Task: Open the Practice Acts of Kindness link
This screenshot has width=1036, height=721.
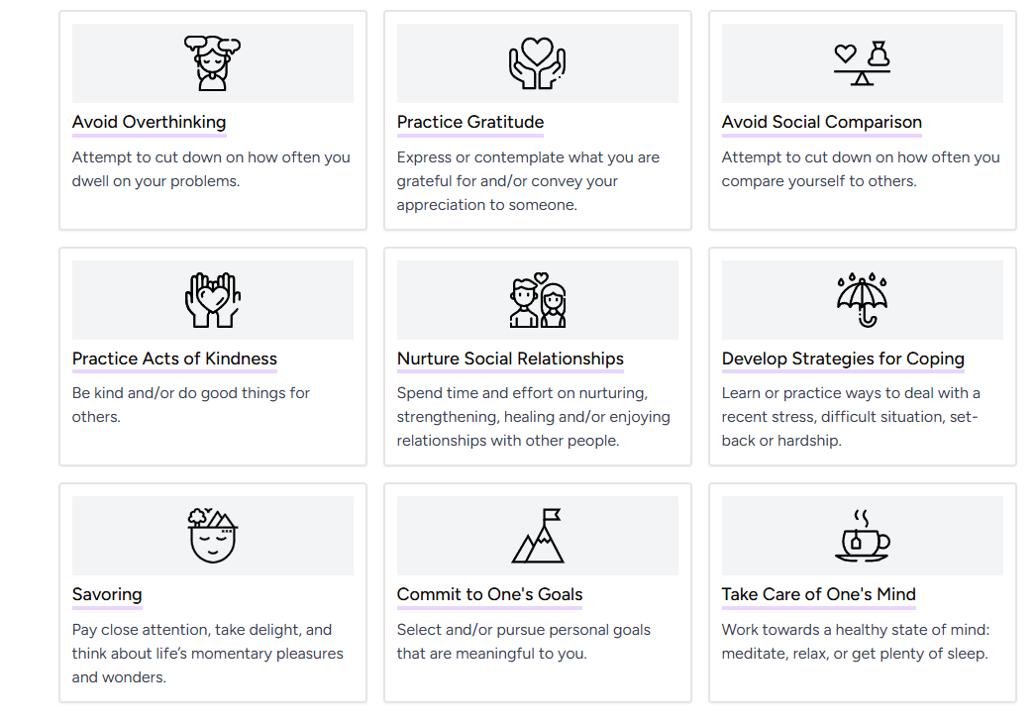Action: point(174,358)
